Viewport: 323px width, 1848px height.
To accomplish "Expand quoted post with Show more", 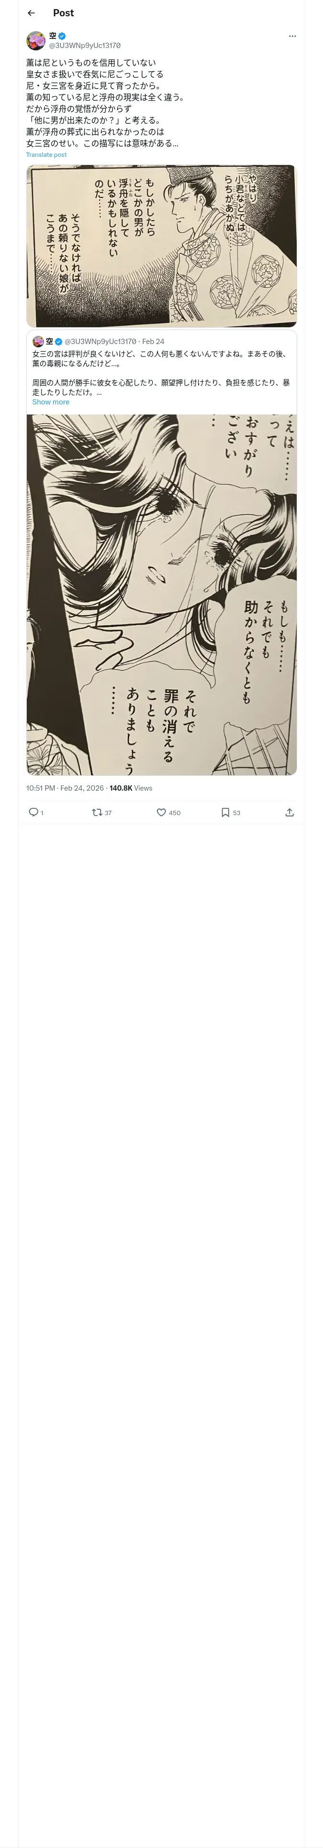I will (51, 403).
